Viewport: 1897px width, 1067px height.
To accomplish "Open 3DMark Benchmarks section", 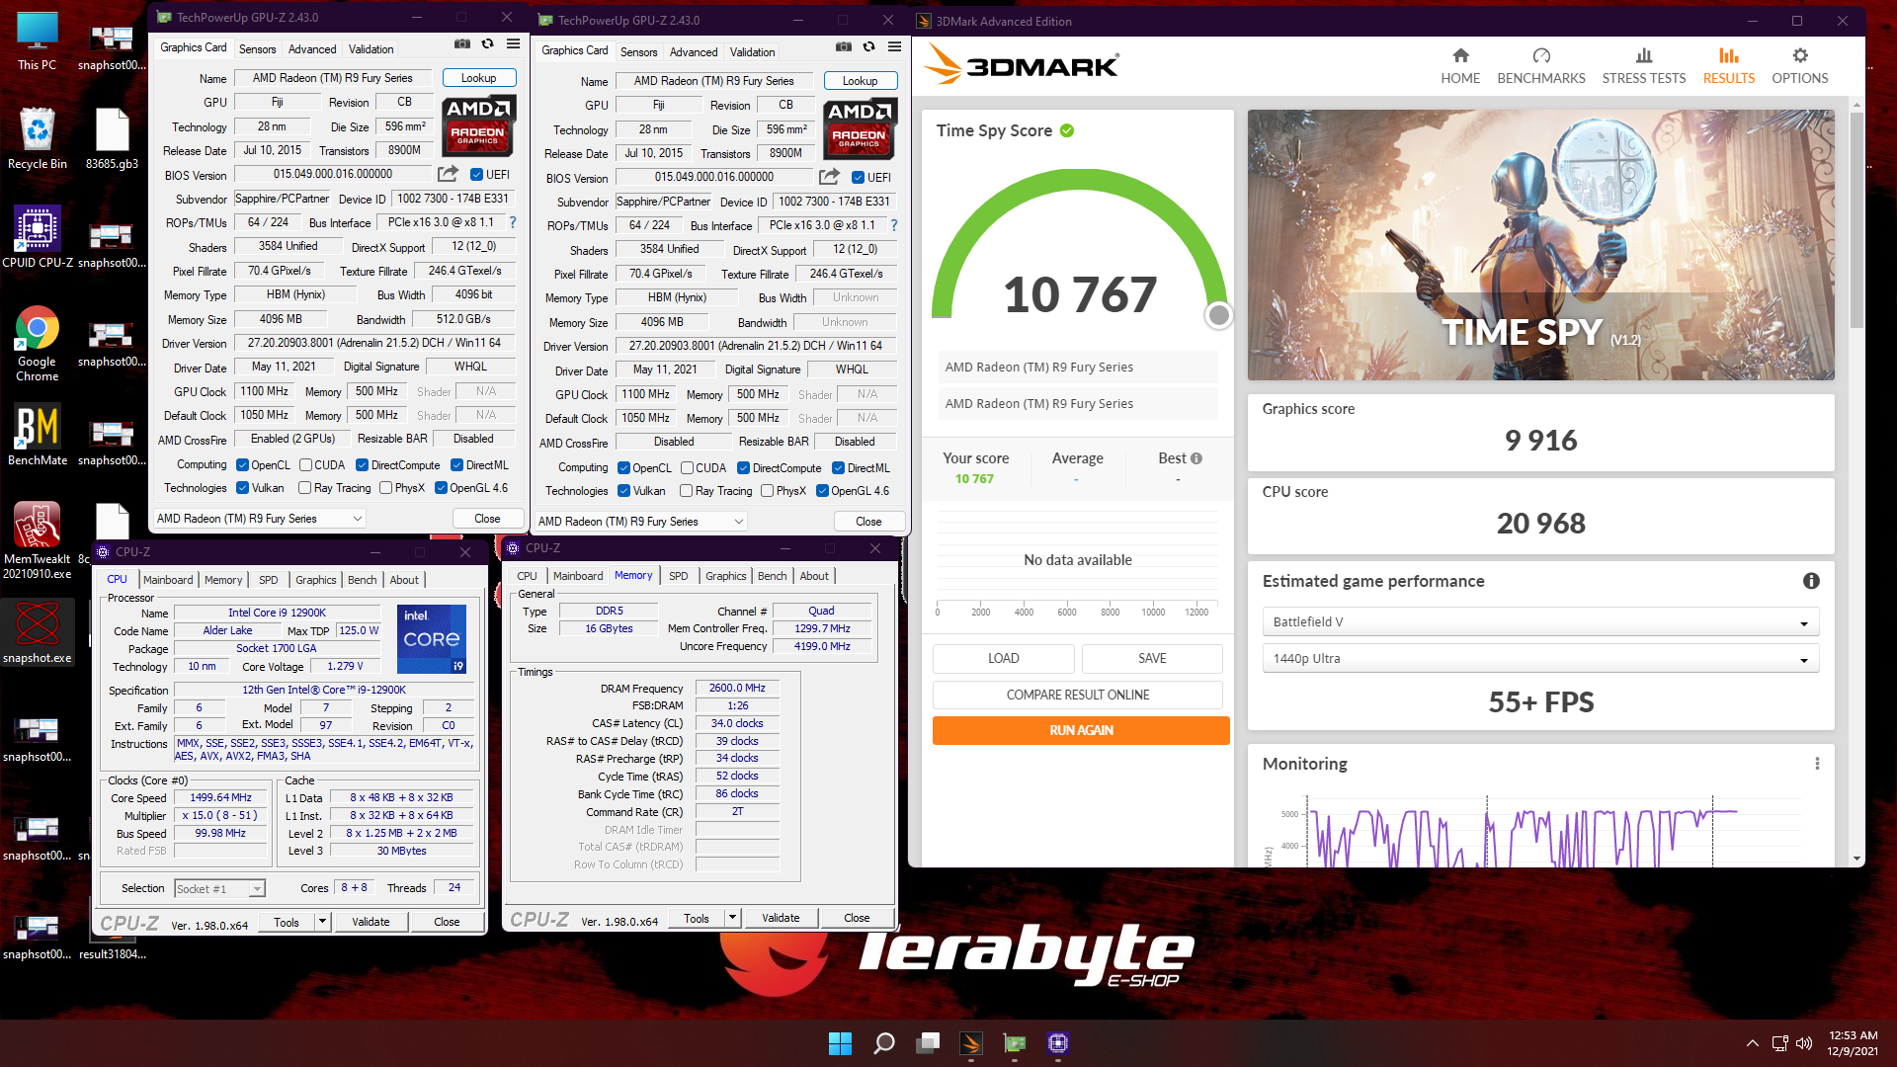I will tap(1540, 66).
